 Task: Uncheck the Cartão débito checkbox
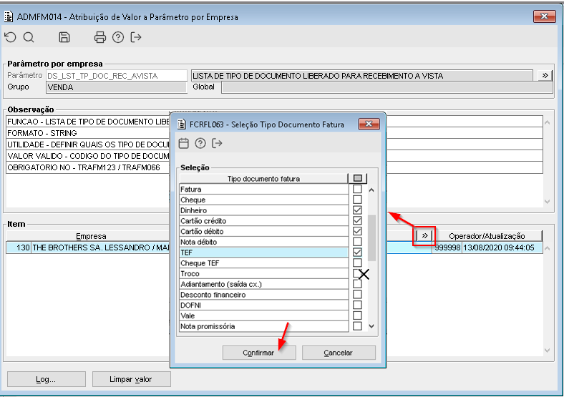(x=357, y=231)
